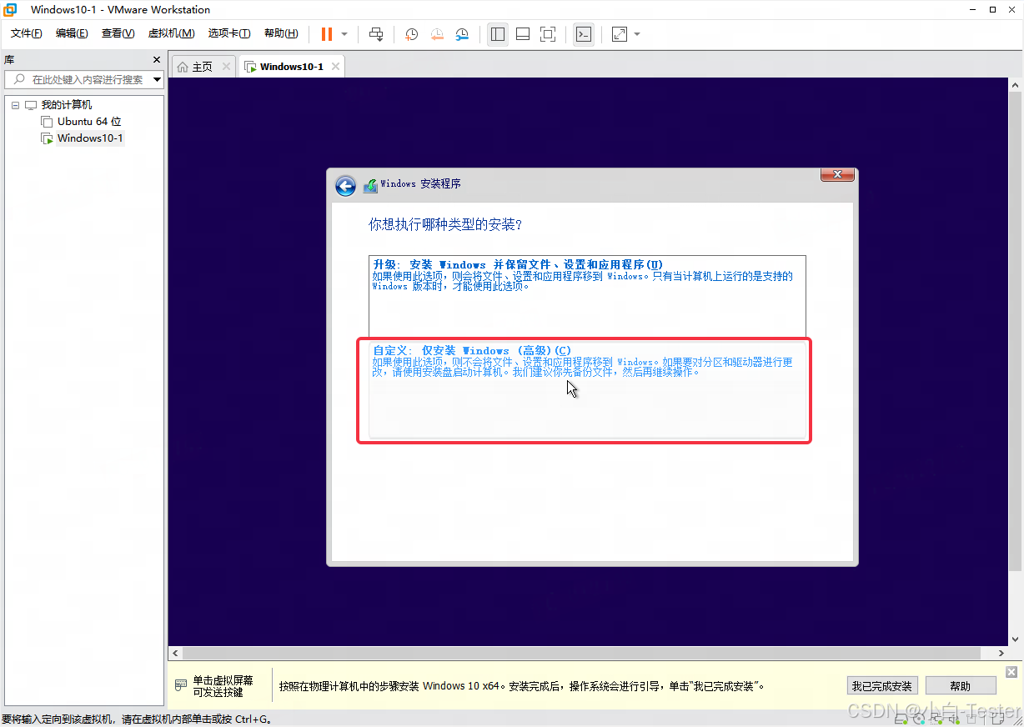Click the vertical scrollbar up arrow
The image size is (1024, 727).
tap(1016, 86)
